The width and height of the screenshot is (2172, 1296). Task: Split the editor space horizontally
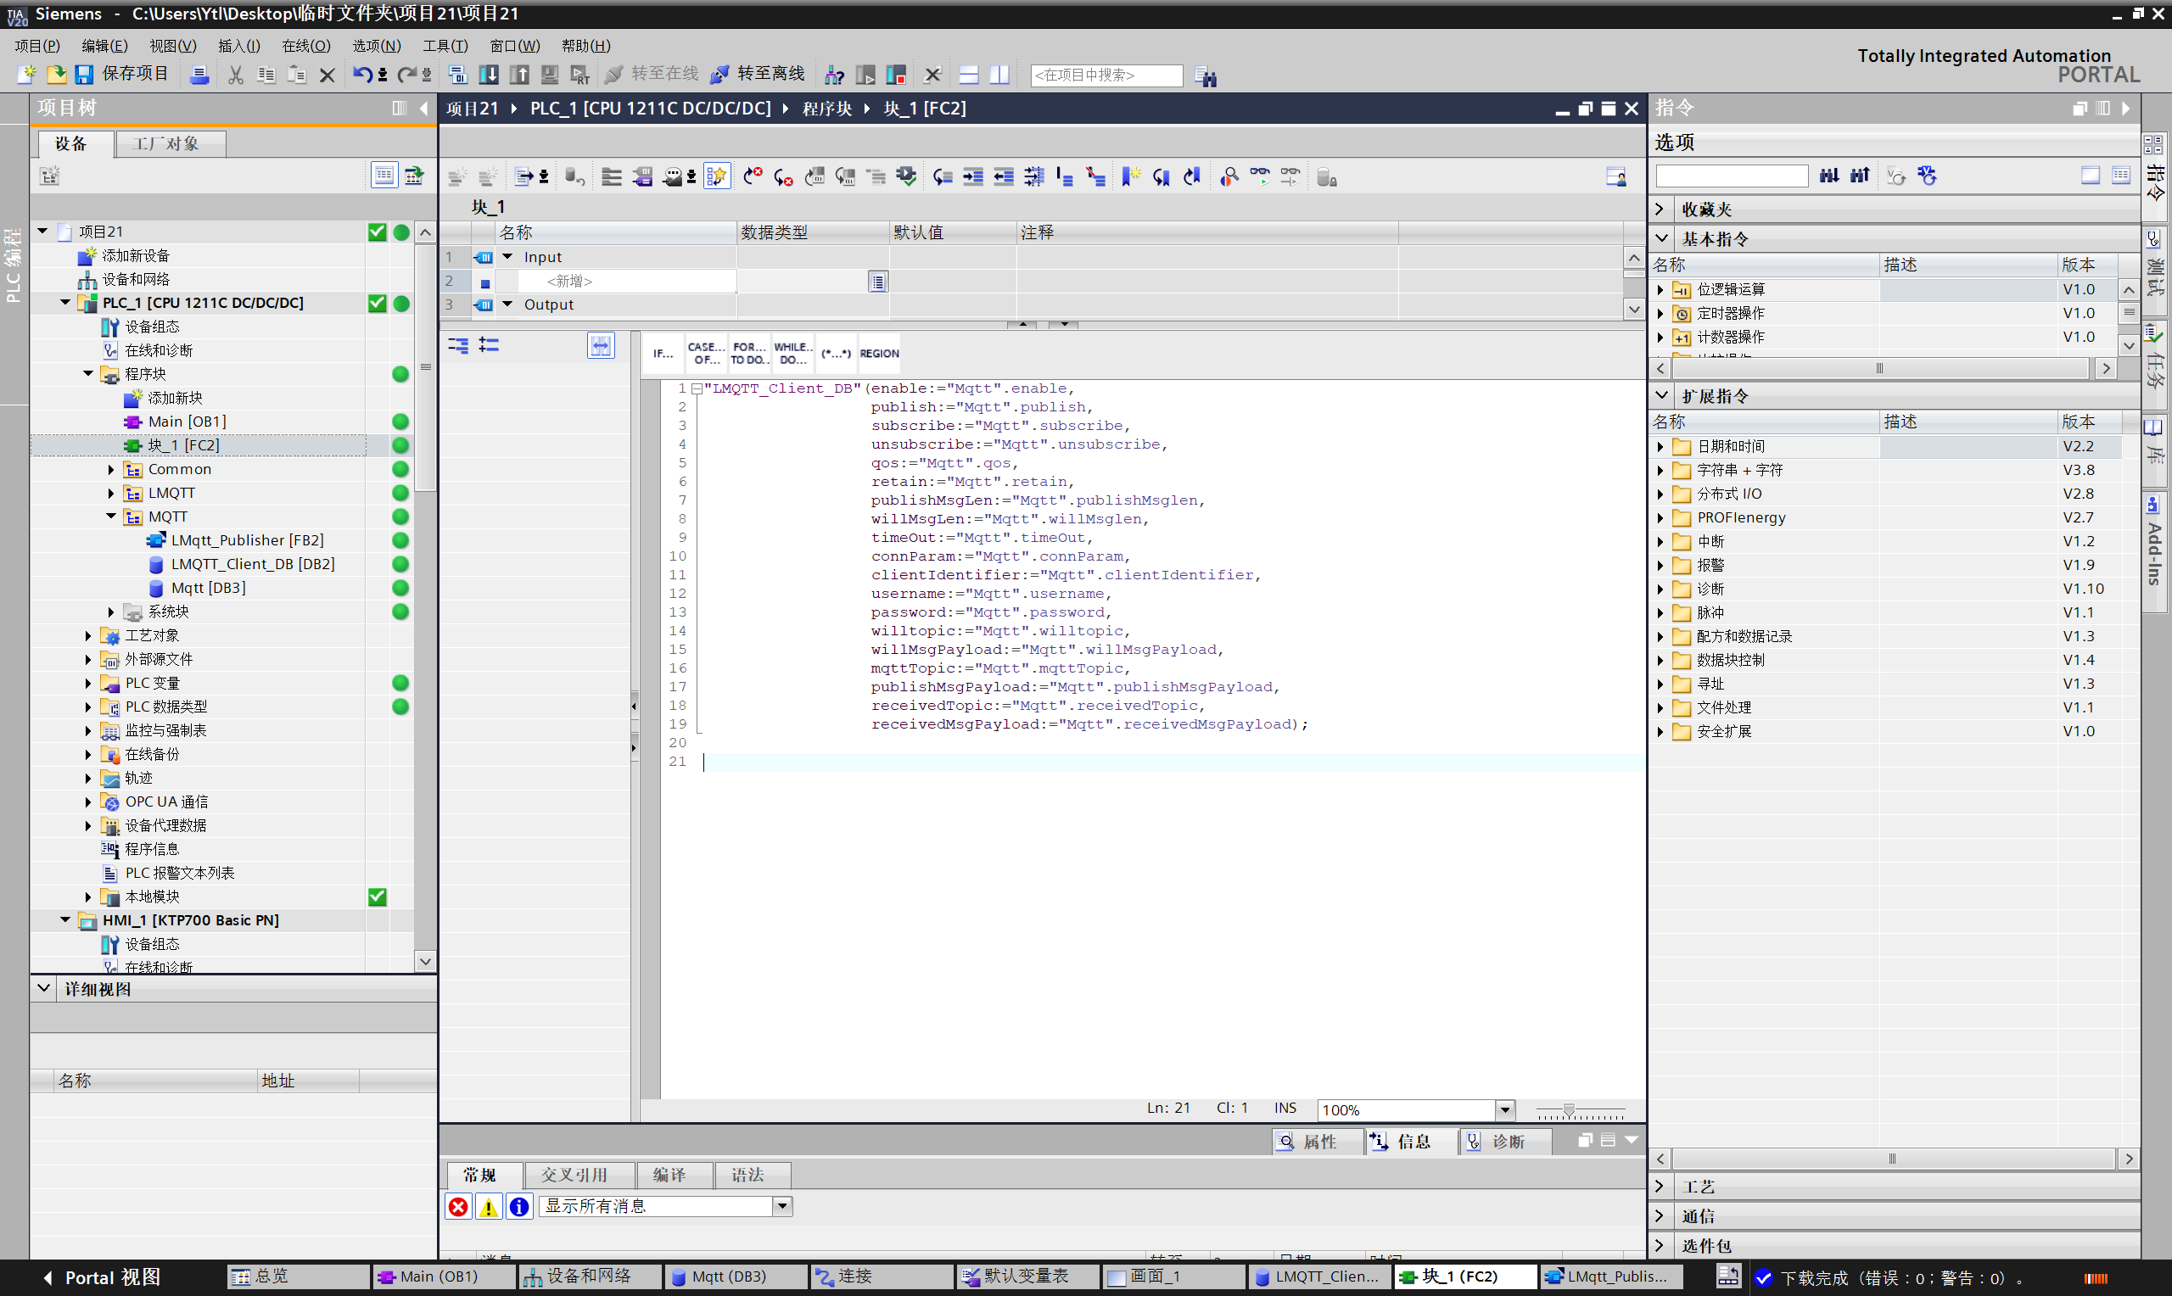tap(969, 75)
